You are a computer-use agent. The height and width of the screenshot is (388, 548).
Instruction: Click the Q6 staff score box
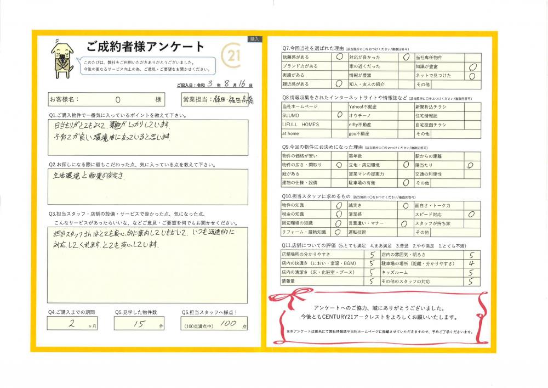click(x=214, y=324)
